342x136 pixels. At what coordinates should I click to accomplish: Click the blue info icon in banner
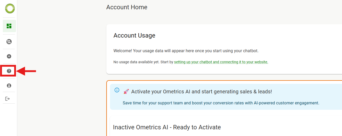pyautogui.click(x=117, y=90)
